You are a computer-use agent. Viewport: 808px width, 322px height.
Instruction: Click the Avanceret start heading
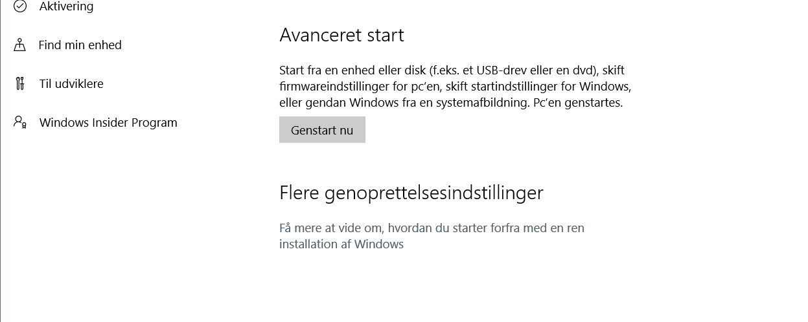[x=341, y=35]
